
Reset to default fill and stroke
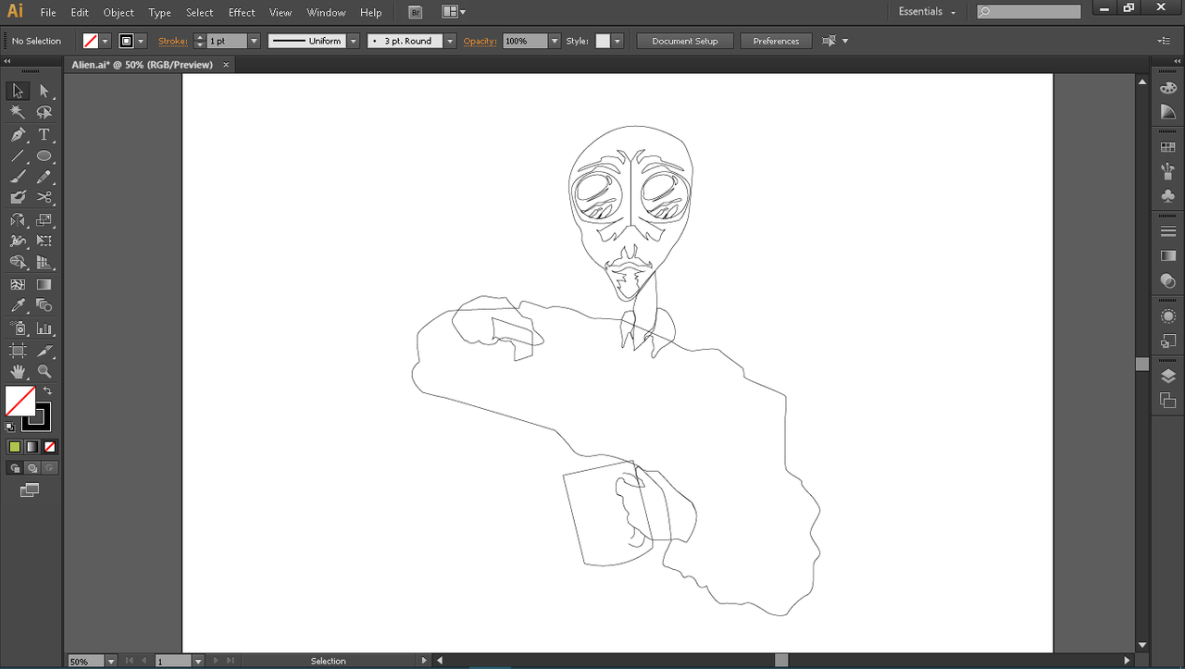click(x=10, y=427)
